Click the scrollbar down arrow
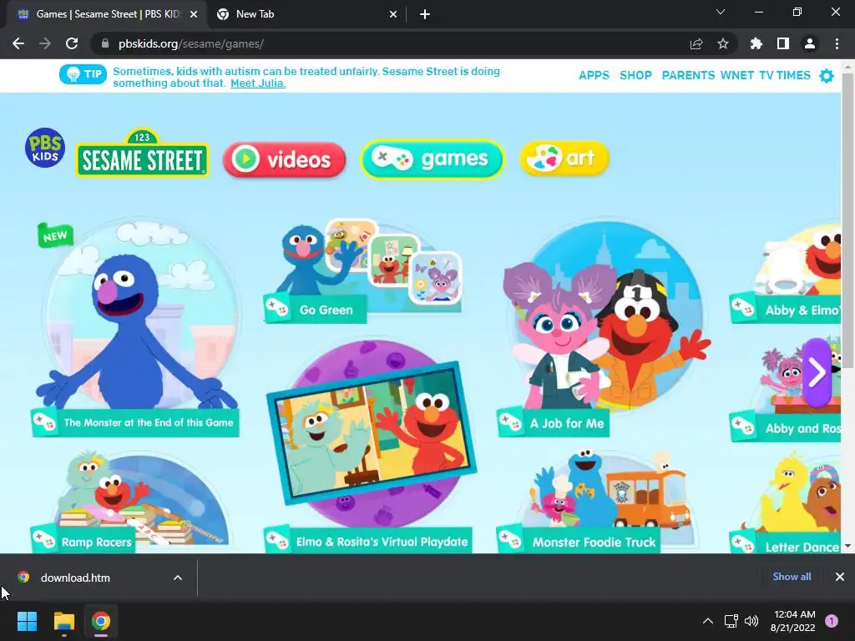855x641 pixels. tap(847, 546)
